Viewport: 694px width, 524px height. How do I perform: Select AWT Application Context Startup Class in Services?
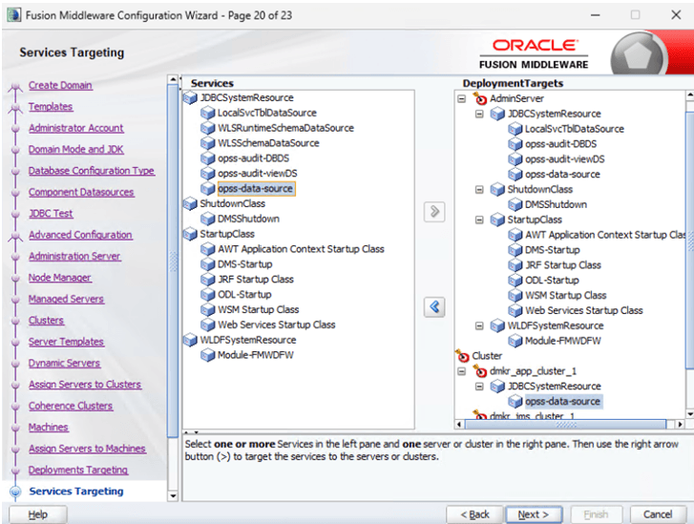point(301,249)
